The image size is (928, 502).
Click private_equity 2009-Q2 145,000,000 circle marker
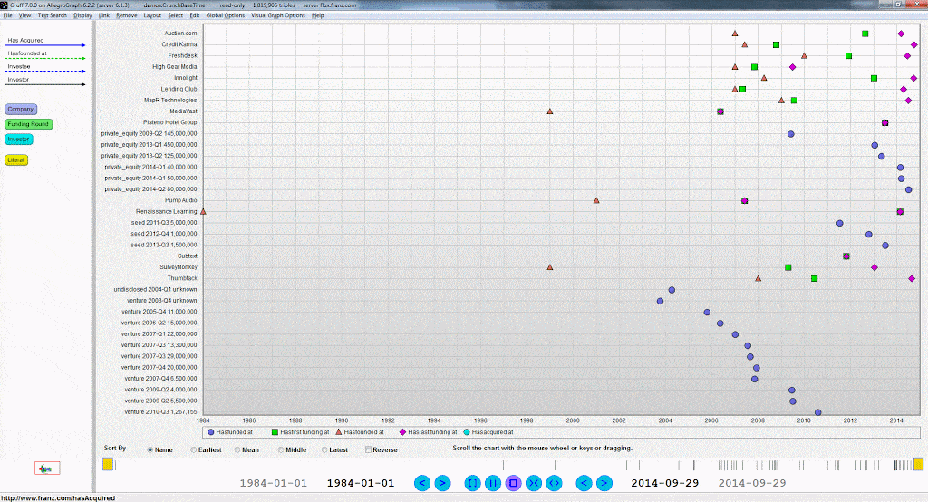coord(790,134)
